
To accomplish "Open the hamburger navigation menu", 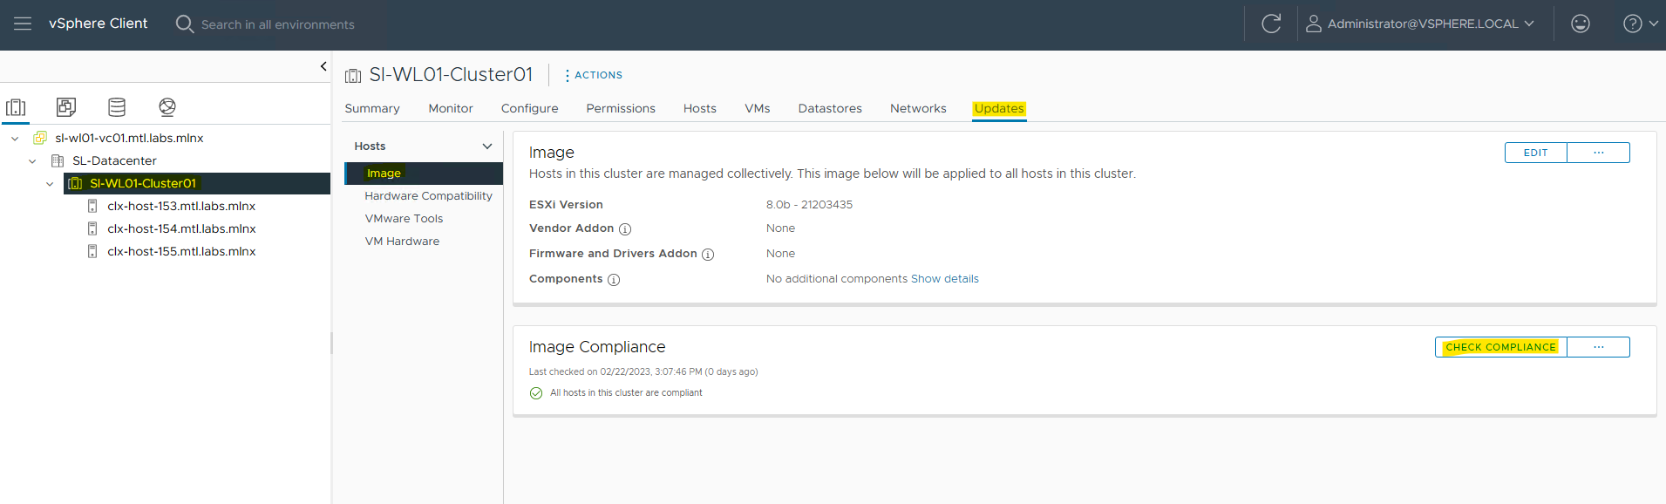I will pyautogui.click(x=23, y=24).
